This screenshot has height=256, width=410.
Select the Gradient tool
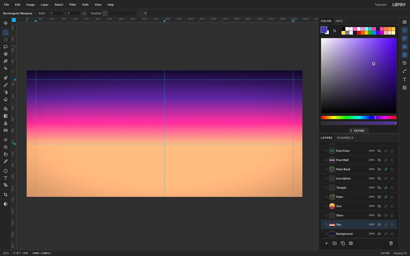(6, 116)
